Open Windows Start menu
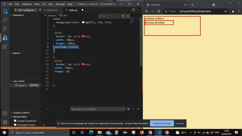The image size is (242, 136). (x=4, y=133)
